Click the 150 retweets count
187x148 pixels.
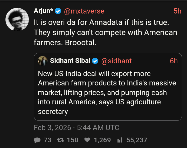click(x=73, y=140)
